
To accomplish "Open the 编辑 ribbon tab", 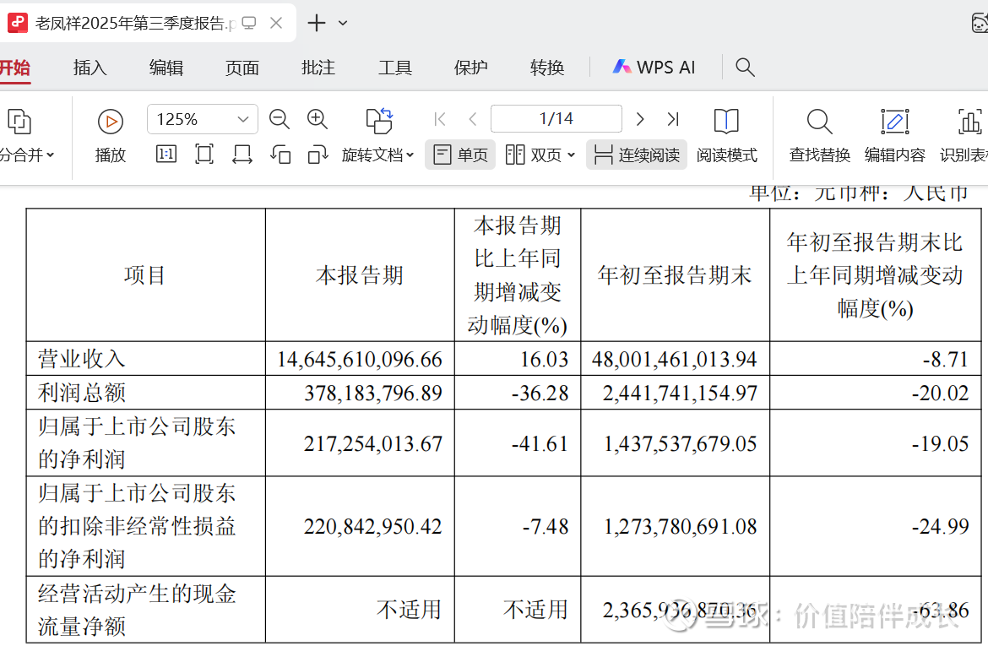I will pyautogui.click(x=166, y=68).
